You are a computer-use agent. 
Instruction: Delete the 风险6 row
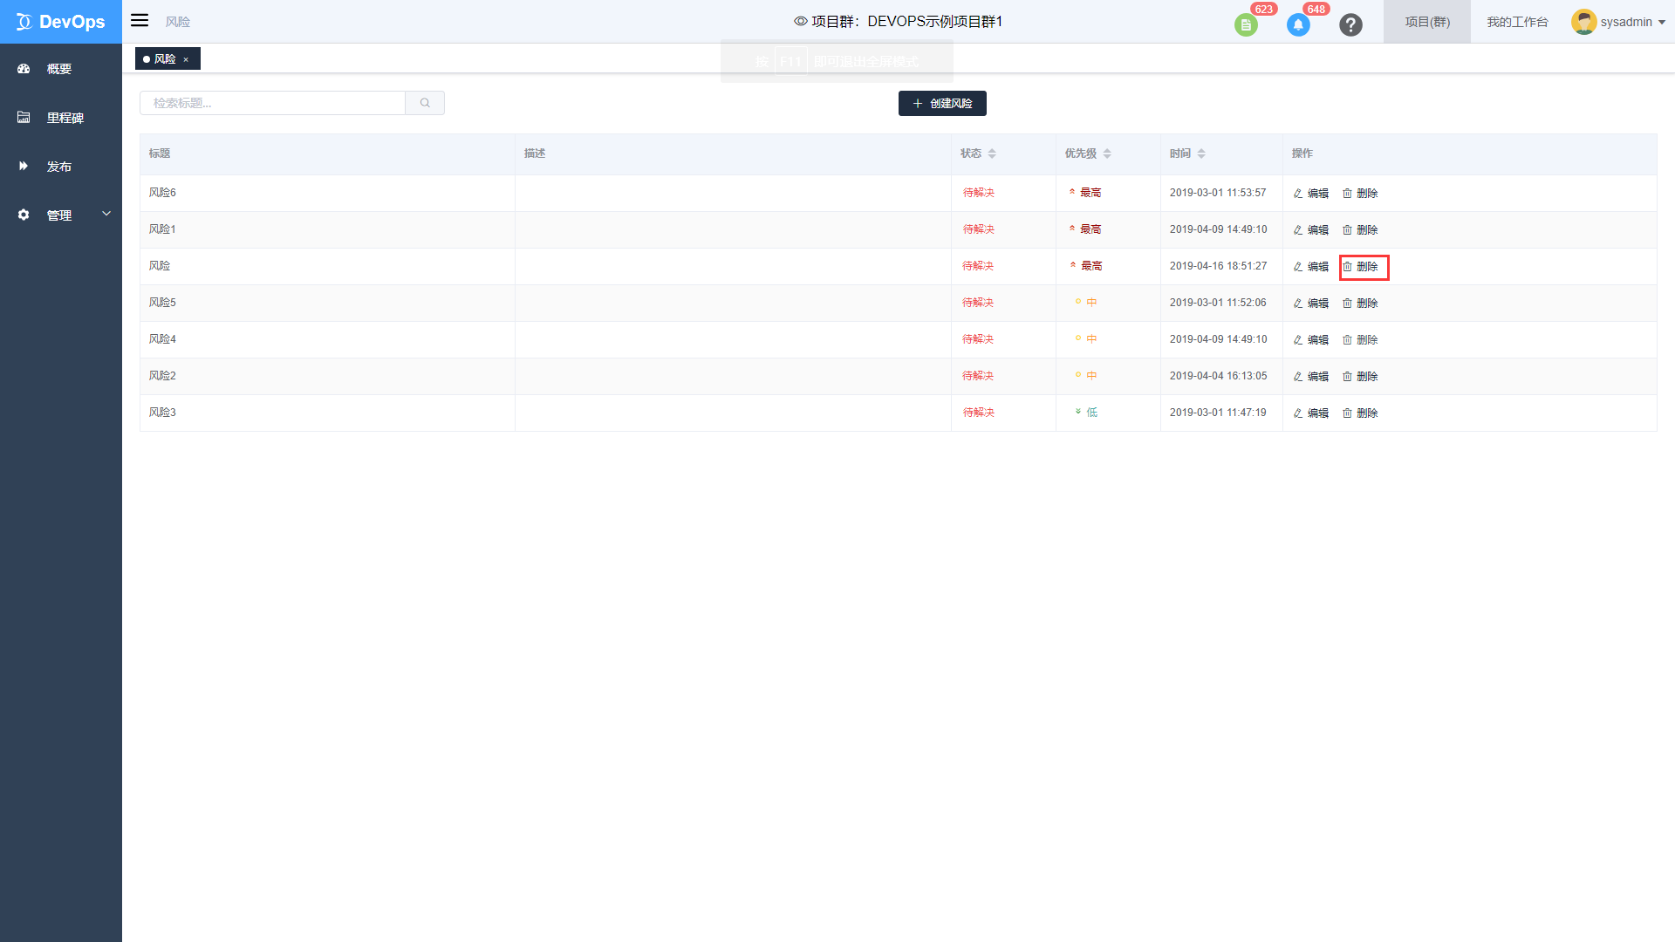click(x=1360, y=194)
